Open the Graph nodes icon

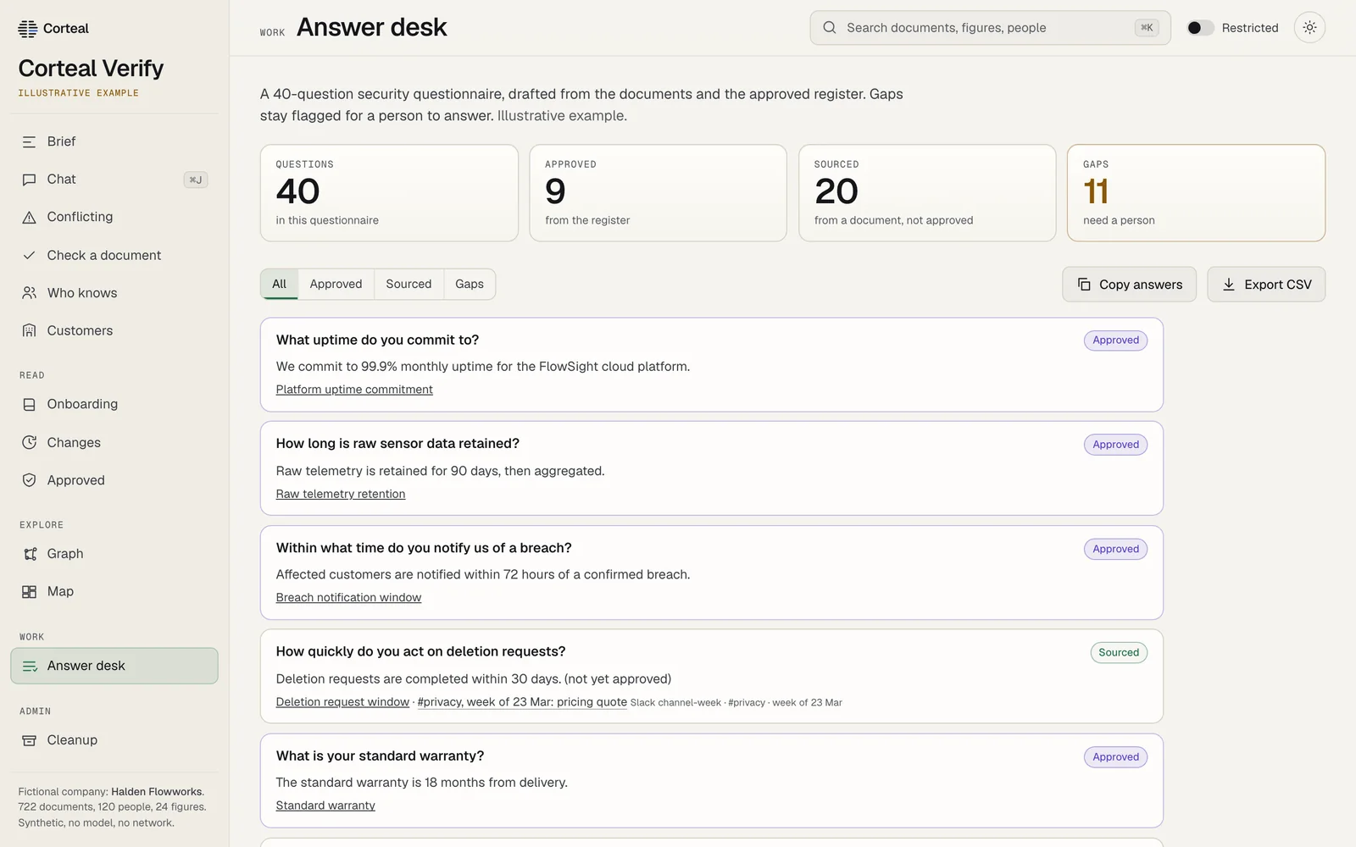(29, 554)
